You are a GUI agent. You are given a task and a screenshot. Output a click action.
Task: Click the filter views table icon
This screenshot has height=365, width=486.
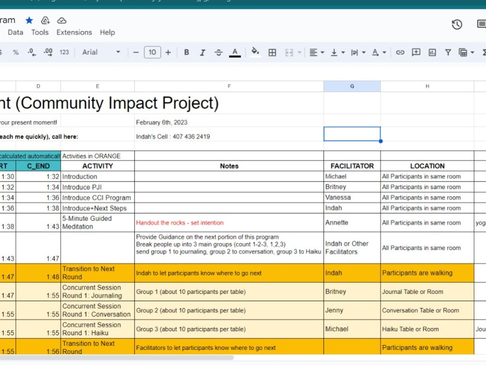pyautogui.click(x=463, y=53)
